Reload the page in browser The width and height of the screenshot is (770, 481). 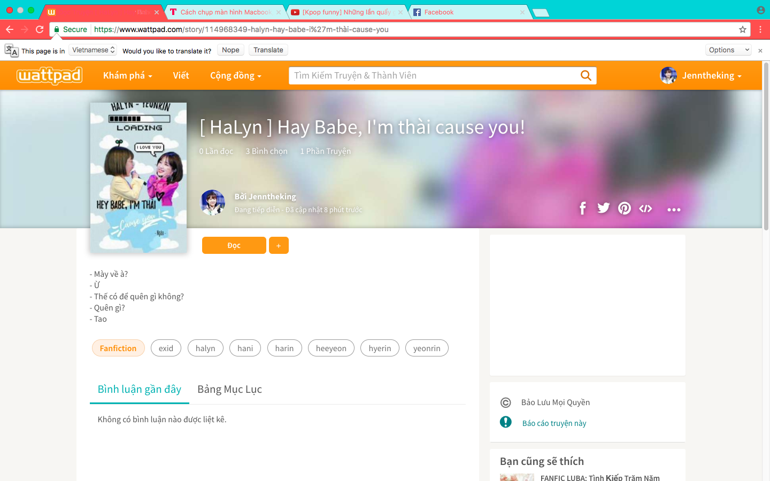tap(40, 29)
